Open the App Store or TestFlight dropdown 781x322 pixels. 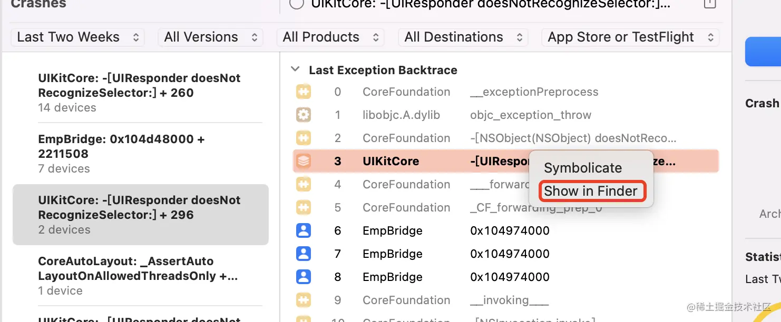click(x=630, y=37)
